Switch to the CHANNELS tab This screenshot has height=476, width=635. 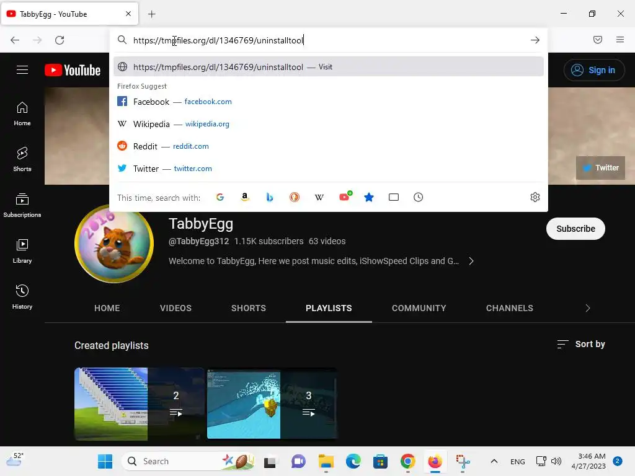(510, 308)
